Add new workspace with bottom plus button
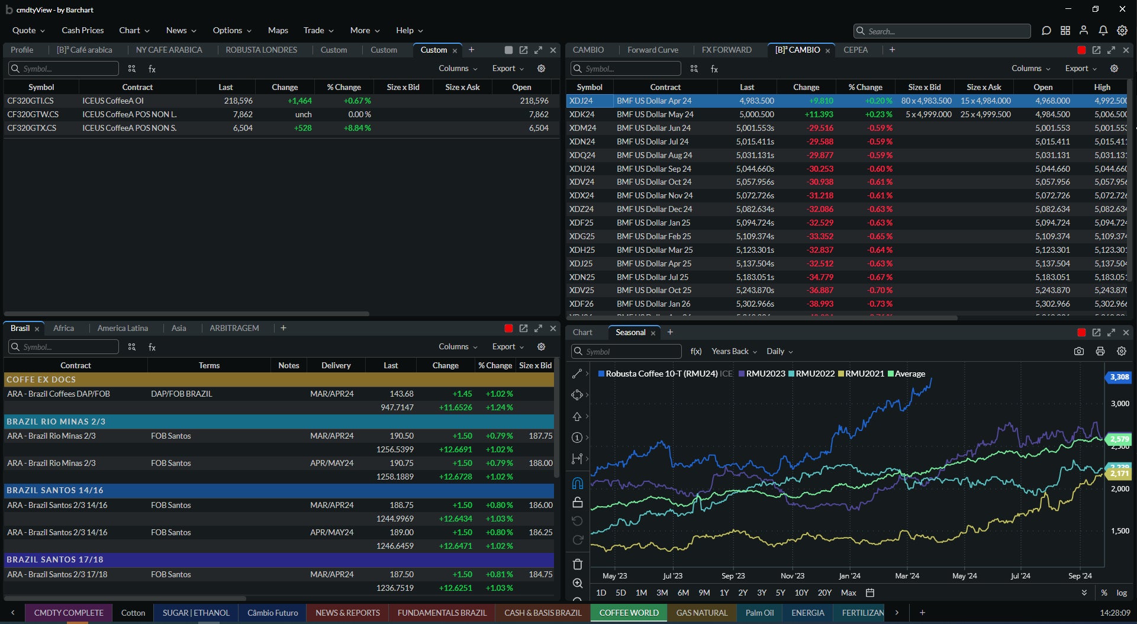Screen dimensions: 1137x624 click(x=922, y=613)
